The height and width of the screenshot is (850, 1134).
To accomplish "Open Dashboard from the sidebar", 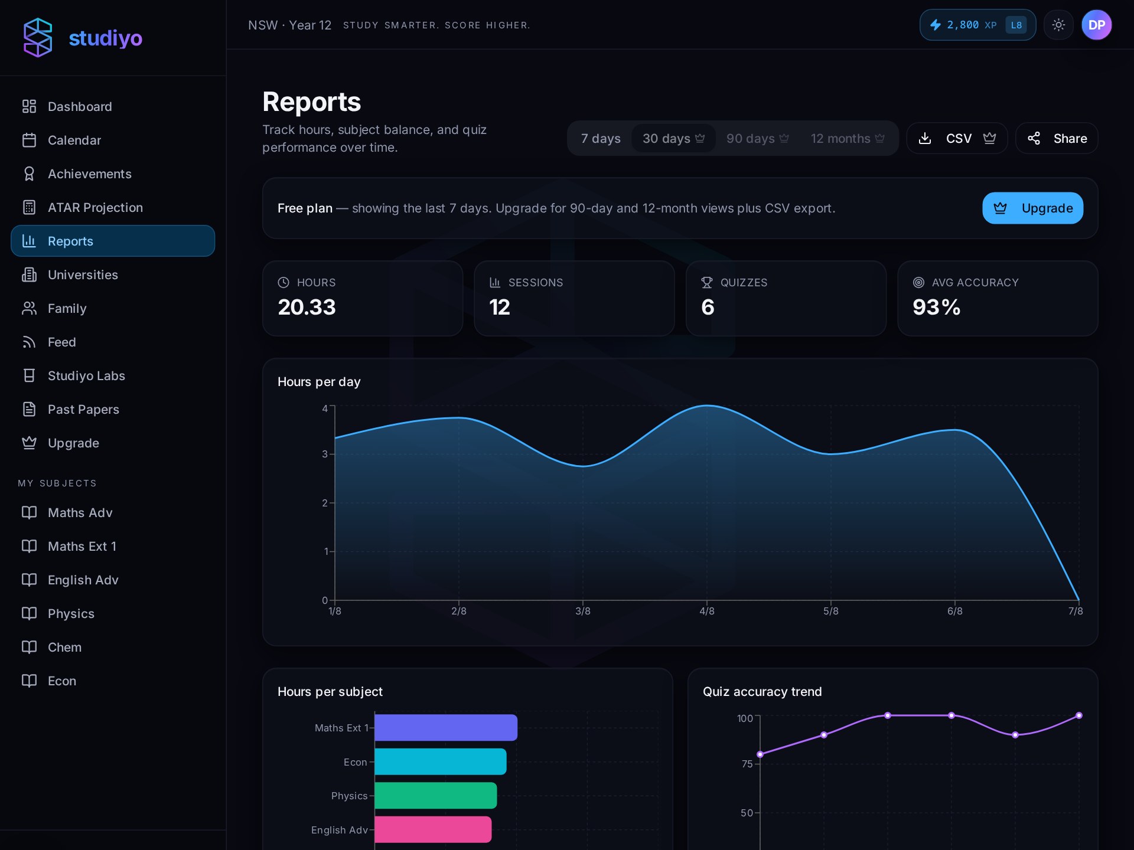I will tap(113, 106).
